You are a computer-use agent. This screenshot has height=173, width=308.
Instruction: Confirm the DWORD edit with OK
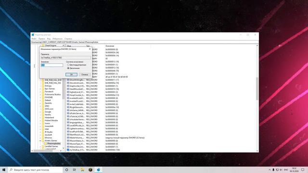[x=71, y=74]
